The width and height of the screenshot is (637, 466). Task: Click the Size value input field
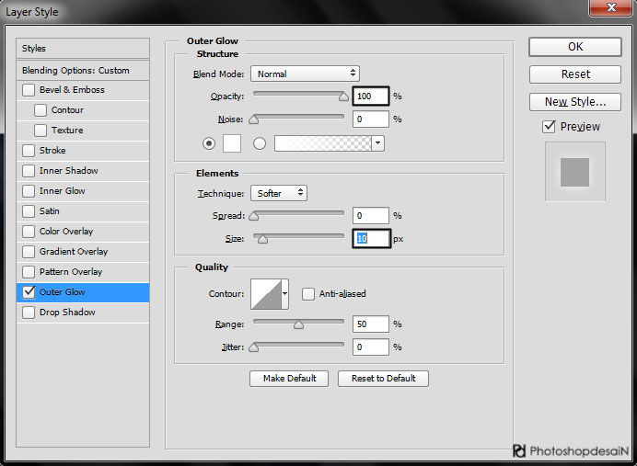pos(371,239)
